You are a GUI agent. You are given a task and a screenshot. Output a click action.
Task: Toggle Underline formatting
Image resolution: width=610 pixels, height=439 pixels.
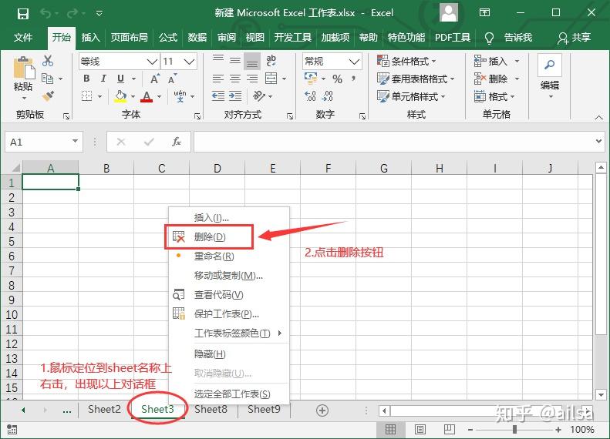(120, 79)
